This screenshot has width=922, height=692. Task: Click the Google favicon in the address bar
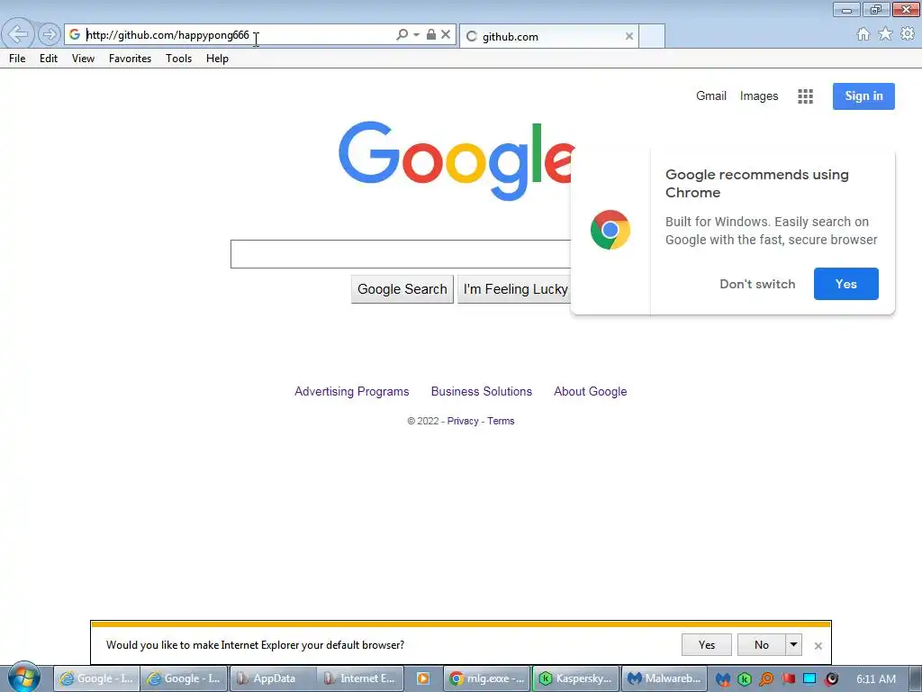[x=75, y=35]
